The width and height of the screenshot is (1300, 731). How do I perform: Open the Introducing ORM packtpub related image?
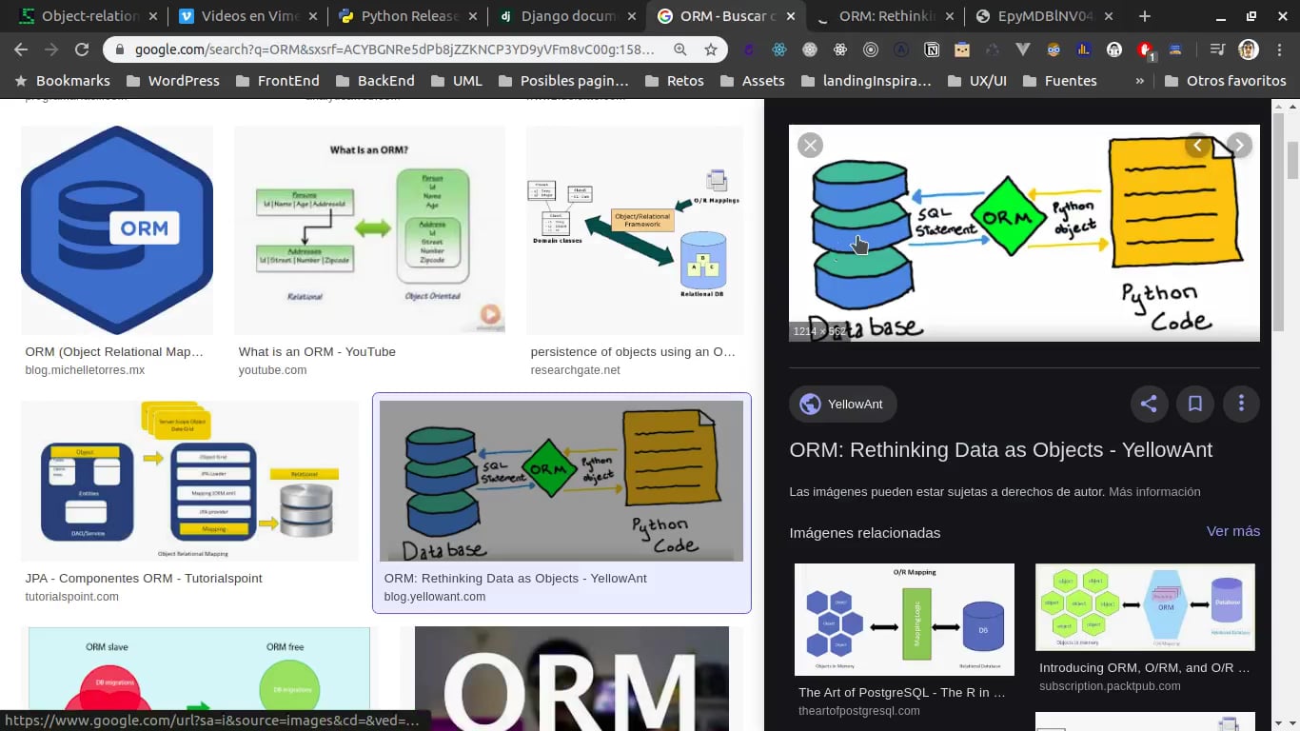pos(1145,607)
